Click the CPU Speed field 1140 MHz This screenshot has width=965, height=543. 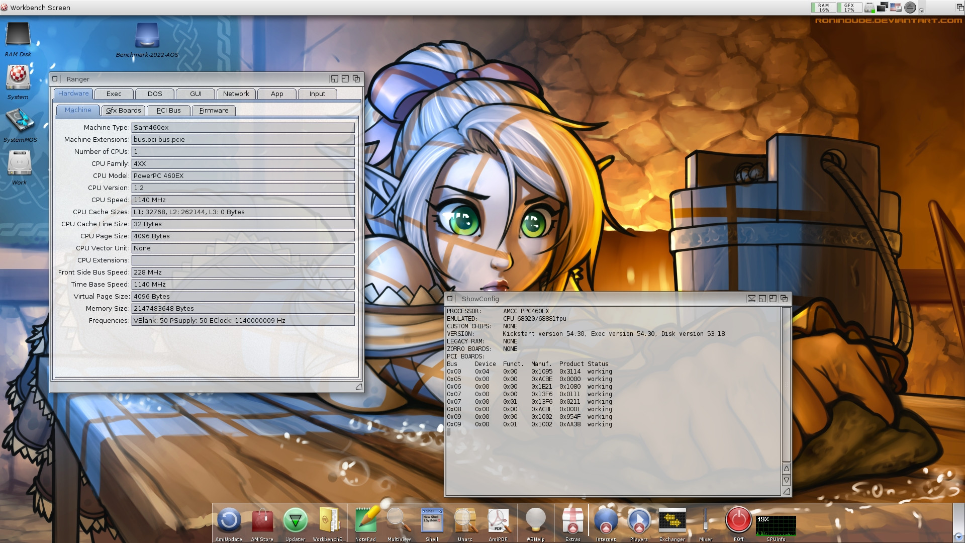tap(243, 200)
